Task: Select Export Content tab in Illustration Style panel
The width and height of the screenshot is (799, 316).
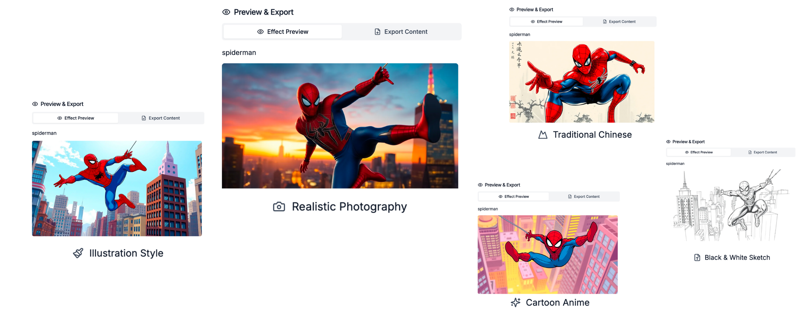Action: 161,118
